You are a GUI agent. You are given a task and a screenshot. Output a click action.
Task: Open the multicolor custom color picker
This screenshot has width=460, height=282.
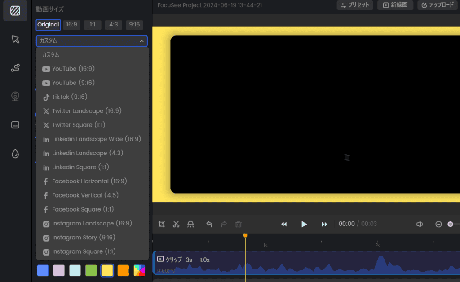(139, 270)
